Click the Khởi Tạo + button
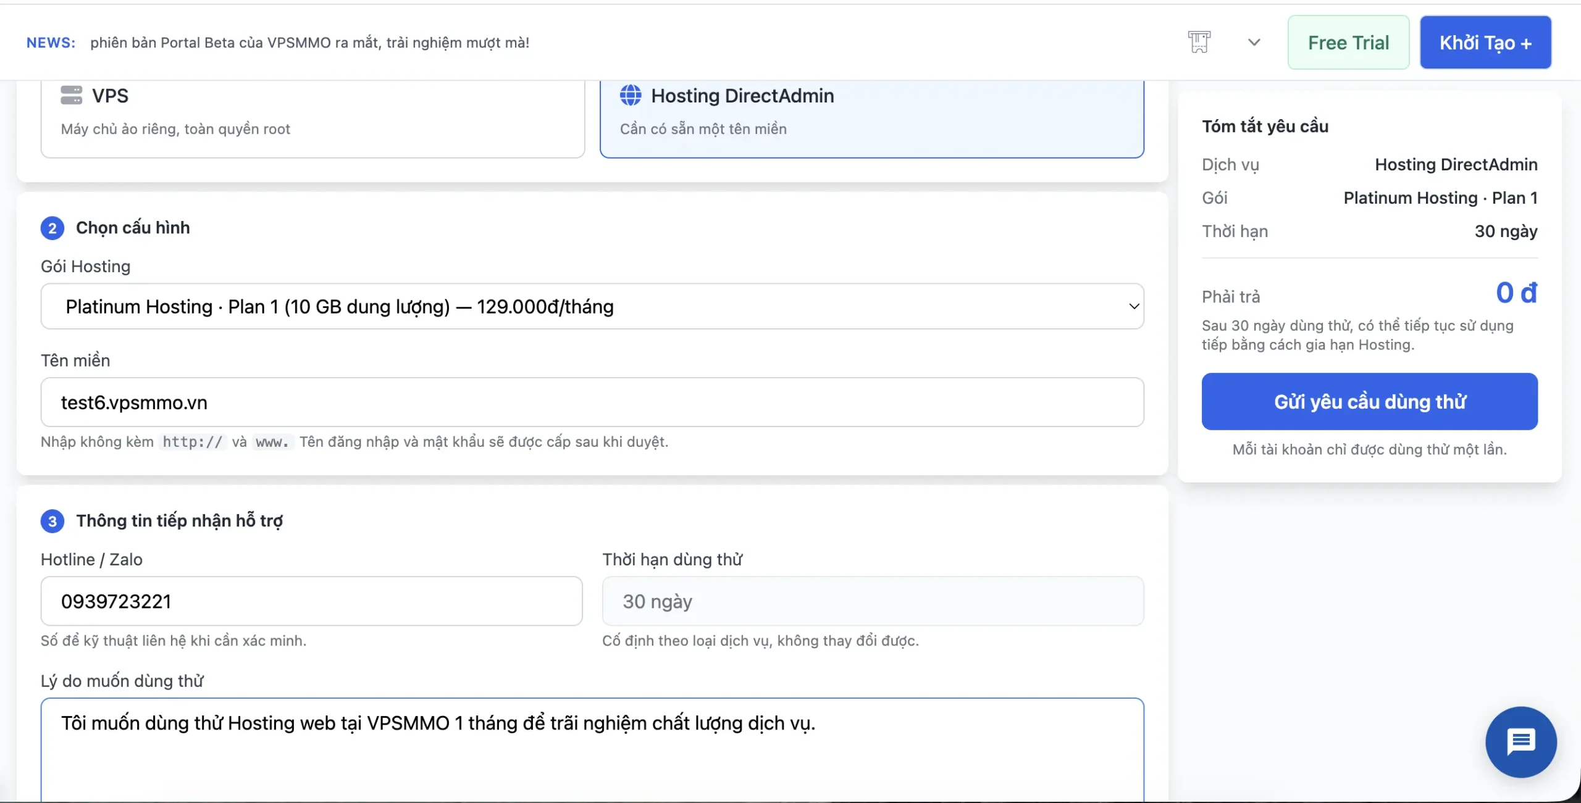1581x803 pixels. 1485,42
